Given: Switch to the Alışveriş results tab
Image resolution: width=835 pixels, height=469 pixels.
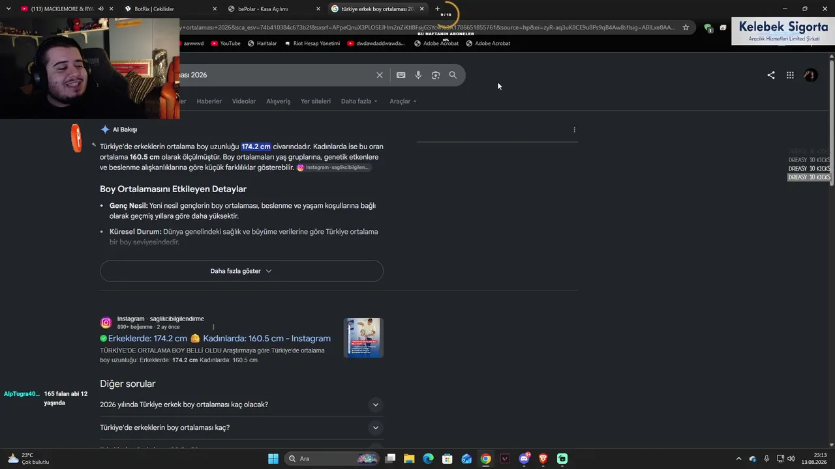Looking at the screenshot, I should (x=279, y=102).
